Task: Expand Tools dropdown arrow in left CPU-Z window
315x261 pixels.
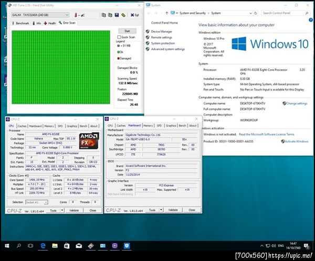Action: (x=62, y=211)
